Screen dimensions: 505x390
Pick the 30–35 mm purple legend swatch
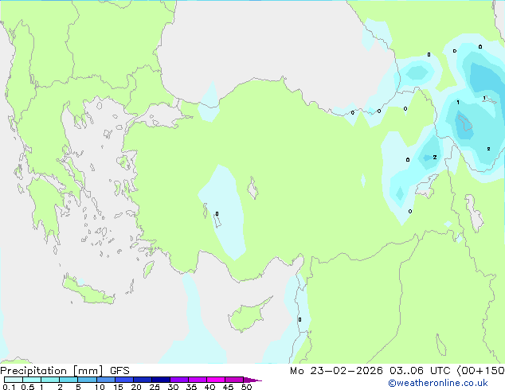[x=179, y=380]
